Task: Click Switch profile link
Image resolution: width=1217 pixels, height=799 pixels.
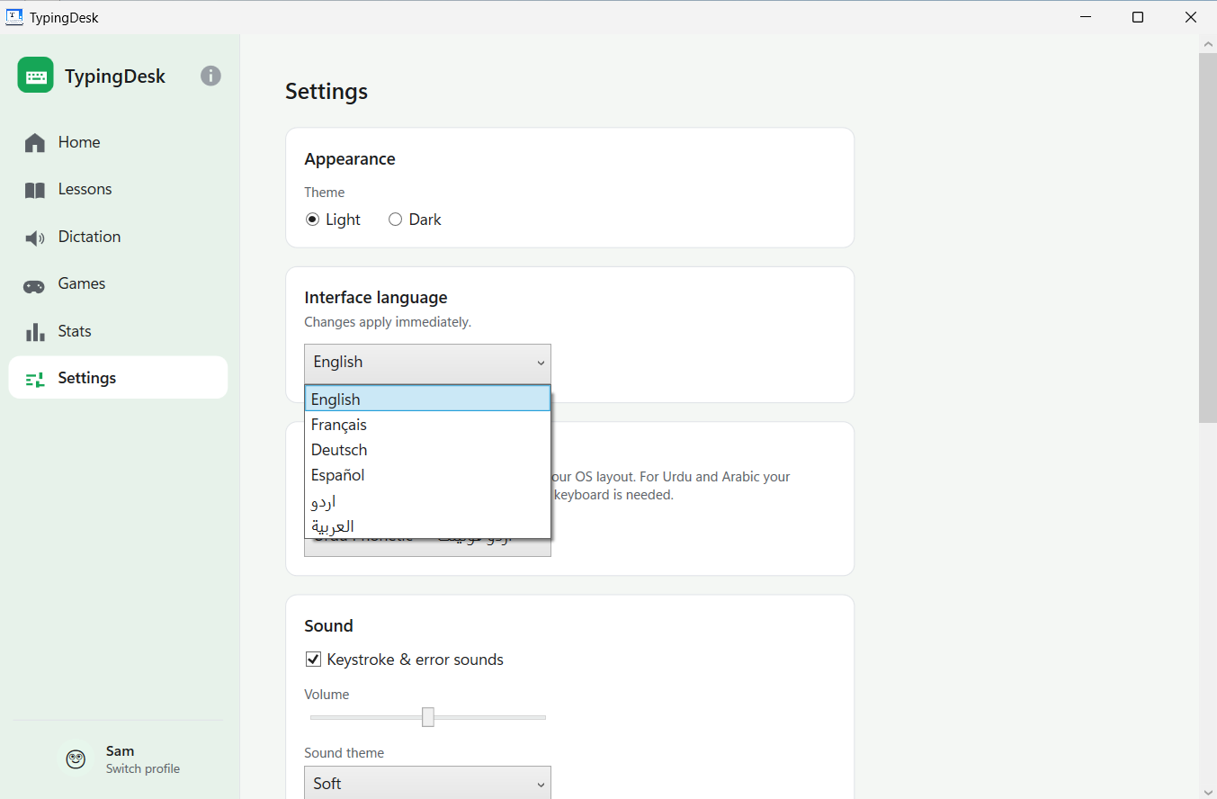Action: click(x=143, y=769)
